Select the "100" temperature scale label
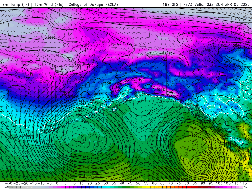Image resolution: width=252 pixels, height=189 pixels. click(x=219, y=183)
